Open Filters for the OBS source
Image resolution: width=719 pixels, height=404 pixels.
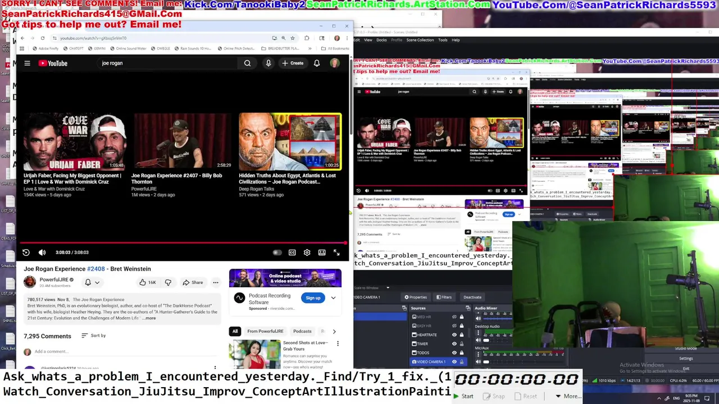443,297
